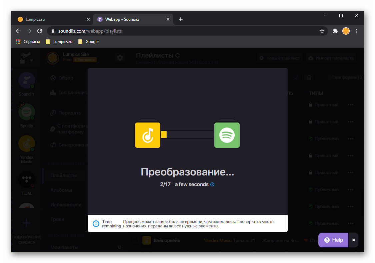375x263 pixels.
Task: Select the Spotify service in sidebar
Action: 27,113
